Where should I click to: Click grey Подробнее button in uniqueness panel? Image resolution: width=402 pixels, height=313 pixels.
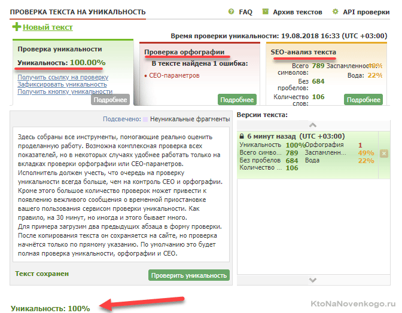point(110,100)
